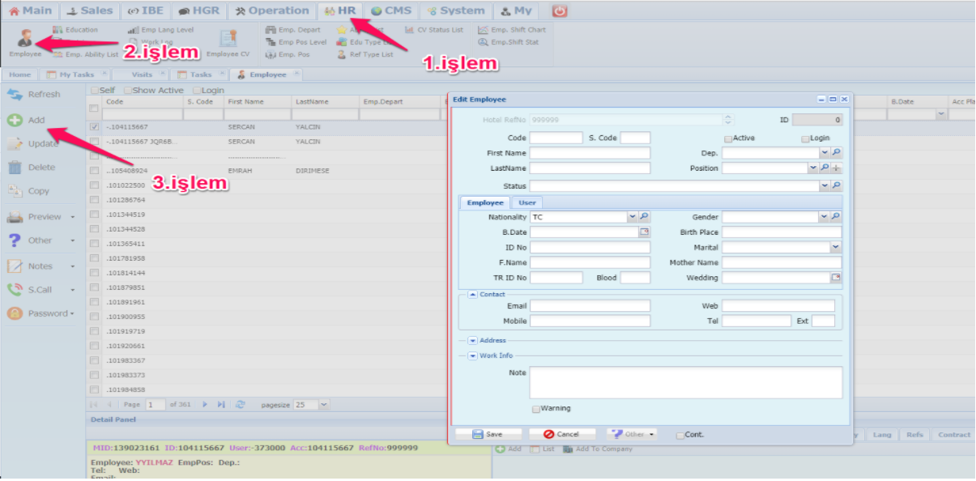Uncheck the first SERCAN YALCIN row checkbox
The height and width of the screenshot is (481, 976).
[x=95, y=127]
